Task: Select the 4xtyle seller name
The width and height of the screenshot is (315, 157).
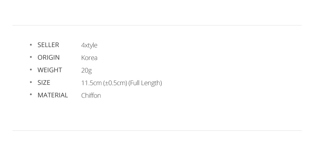Action: coord(89,45)
